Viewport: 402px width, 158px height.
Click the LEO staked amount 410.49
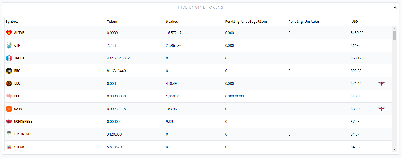pyautogui.click(x=171, y=83)
